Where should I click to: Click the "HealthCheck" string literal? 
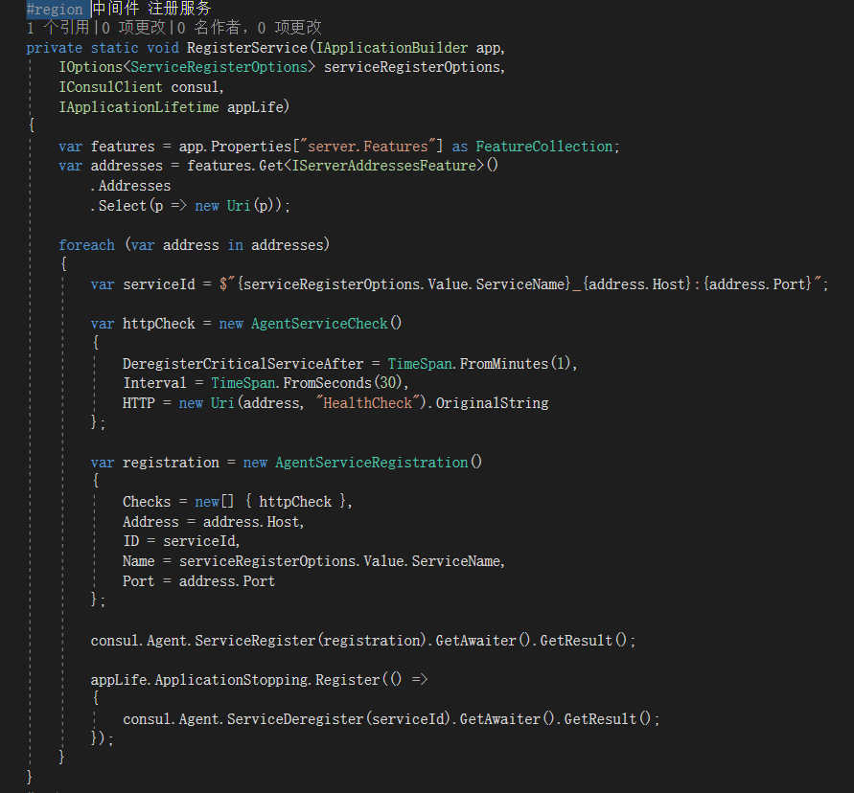(368, 403)
